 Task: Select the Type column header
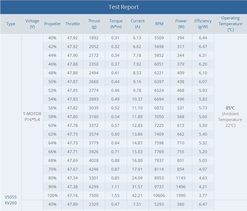(x=11, y=24)
